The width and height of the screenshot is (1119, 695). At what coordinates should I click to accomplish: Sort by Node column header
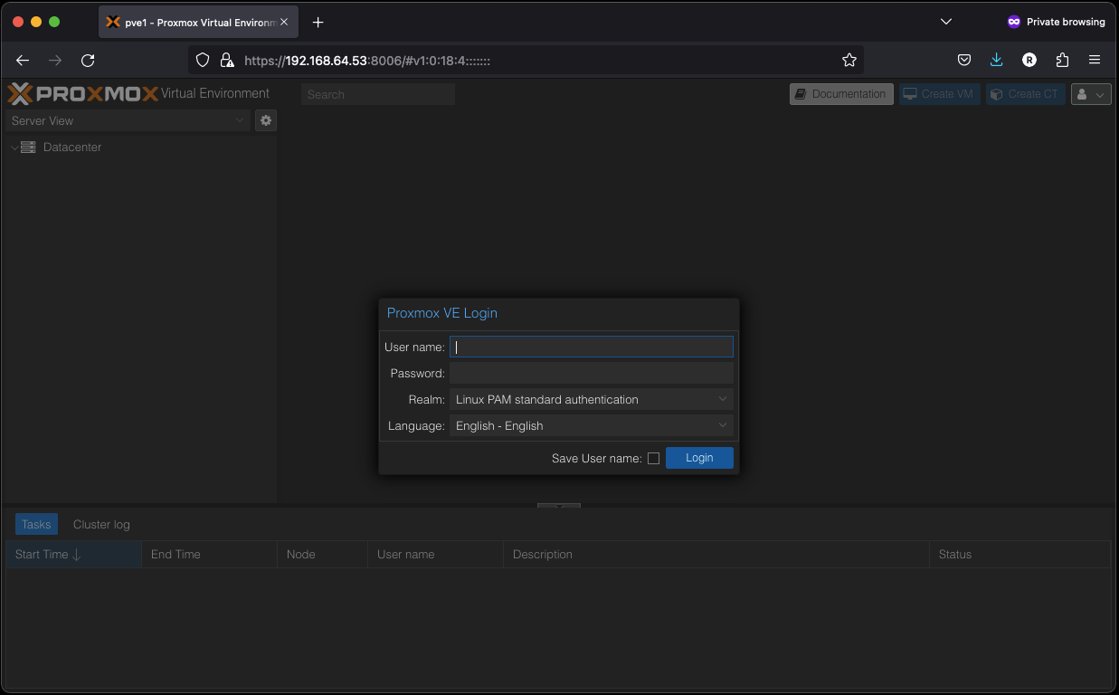click(322, 554)
